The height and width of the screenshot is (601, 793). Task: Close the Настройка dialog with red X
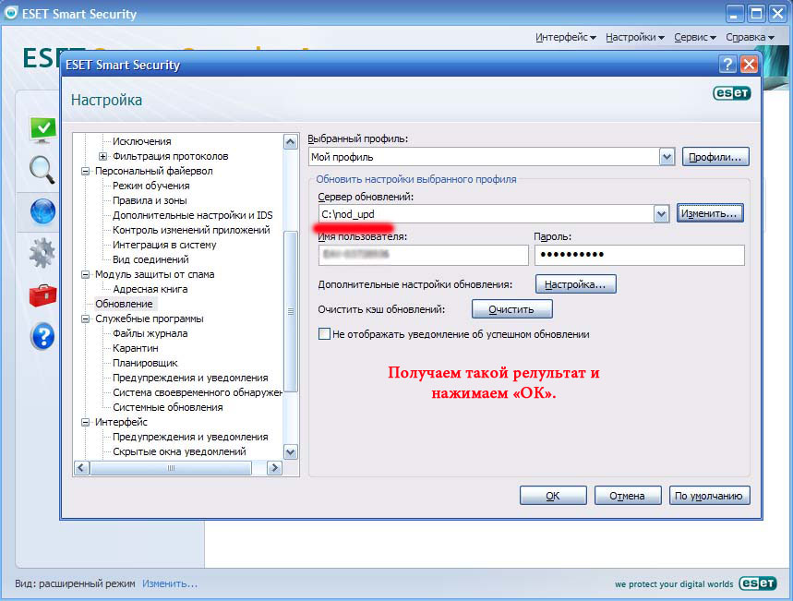coord(749,65)
